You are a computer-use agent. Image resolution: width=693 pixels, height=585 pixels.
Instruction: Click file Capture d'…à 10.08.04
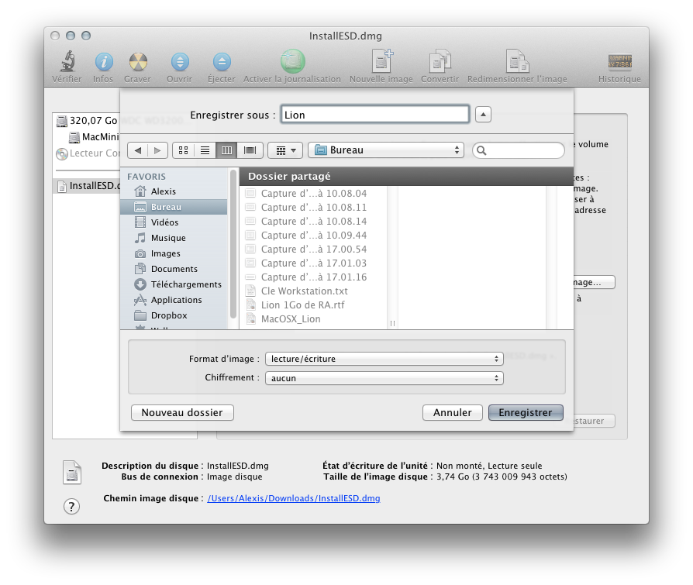(313, 193)
